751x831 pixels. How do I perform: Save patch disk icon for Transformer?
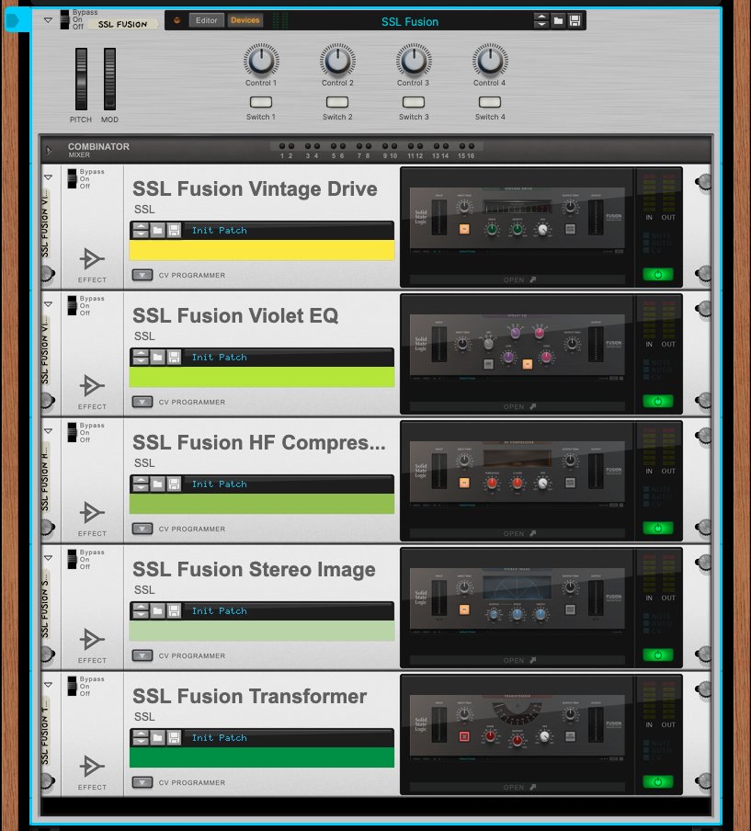(174, 737)
